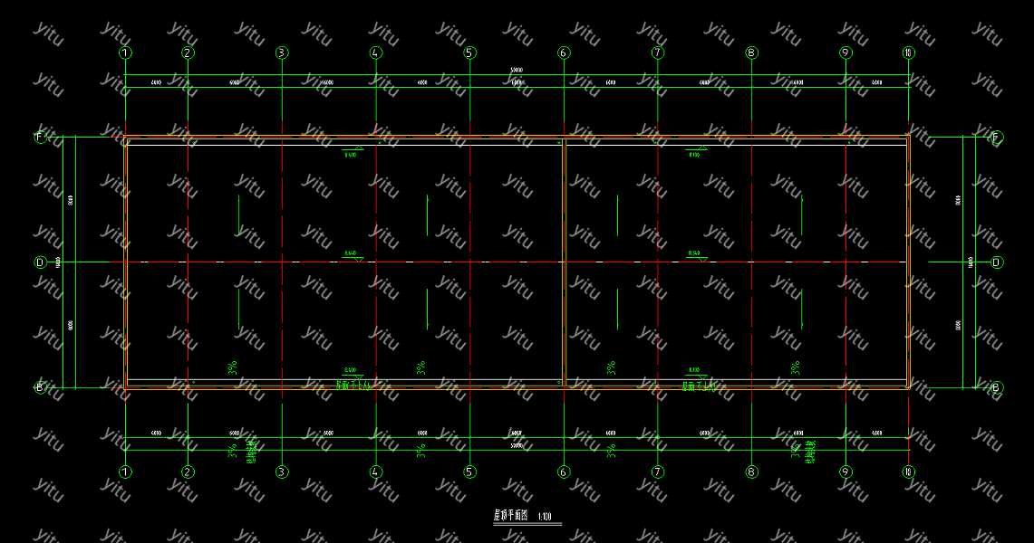Screen dimensions: 1034x543
Task: Select axis bubble D on right side
Action: click(x=997, y=262)
